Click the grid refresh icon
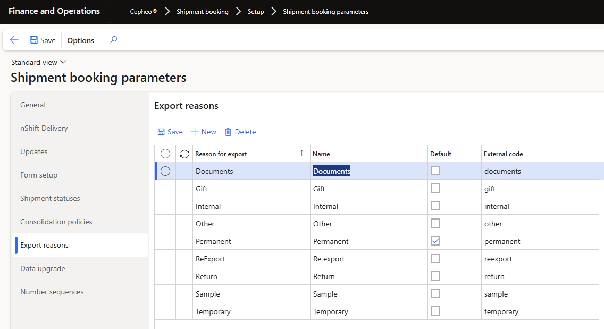The height and width of the screenshot is (329, 604). pyautogui.click(x=184, y=154)
